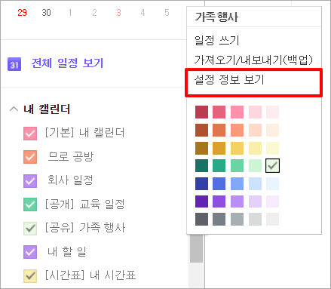This screenshot has width=331, height=289.
Task: Pick the palest pink swatch
Action: 272,112
